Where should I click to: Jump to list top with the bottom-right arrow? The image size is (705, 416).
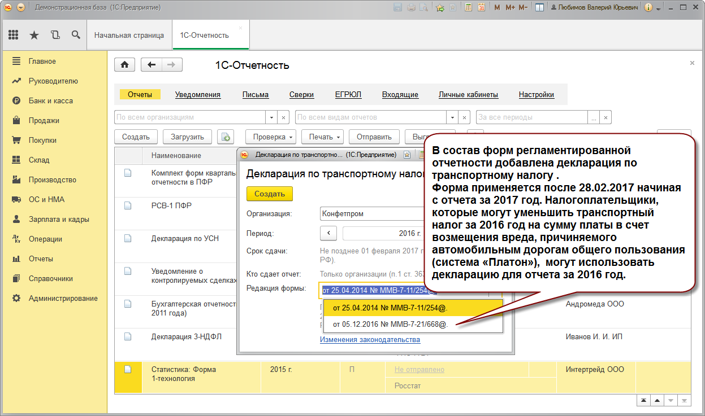(643, 400)
